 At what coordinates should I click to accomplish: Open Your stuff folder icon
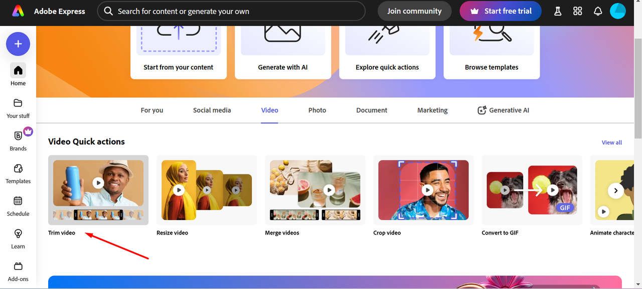click(18, 103)
